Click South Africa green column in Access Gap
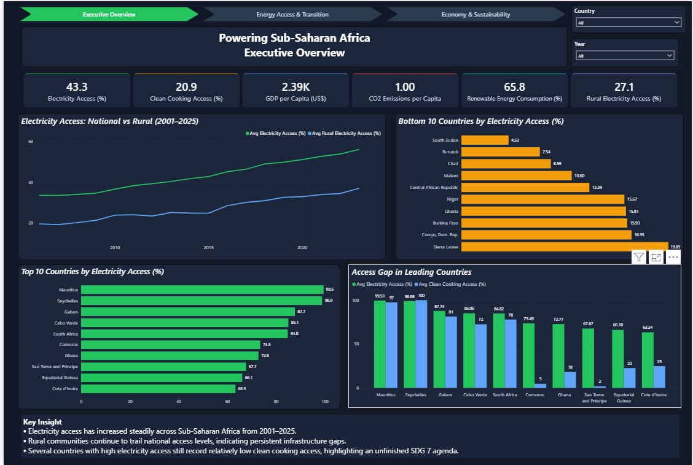 (498, 351)
